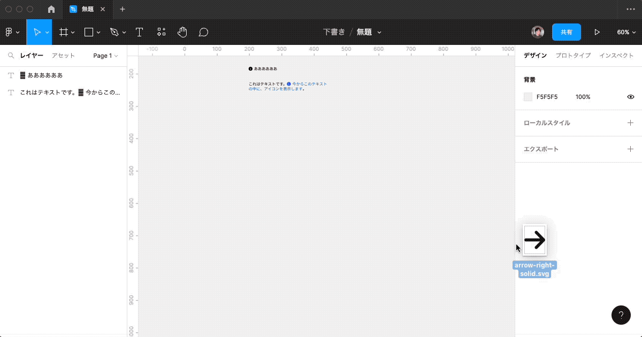Click the 共有 share button

pyautogui.click(x=567, y=32)
